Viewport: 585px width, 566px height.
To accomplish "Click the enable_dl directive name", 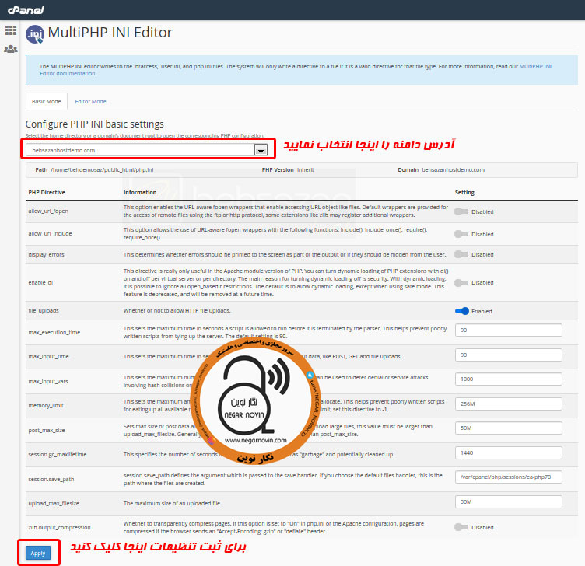I will tap(40, 283).
